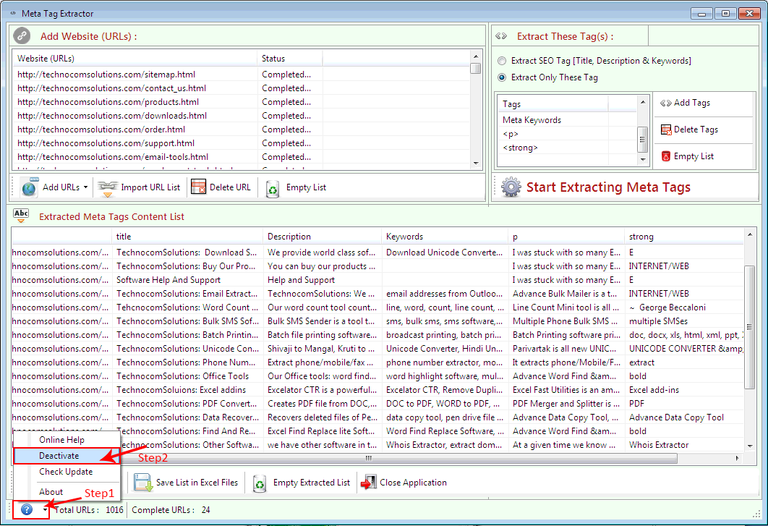This screenshot has width=768, height=526.
Task: Click the George Beccaloni strong cell
Action: pyautogui.click(x=684, y=307)
